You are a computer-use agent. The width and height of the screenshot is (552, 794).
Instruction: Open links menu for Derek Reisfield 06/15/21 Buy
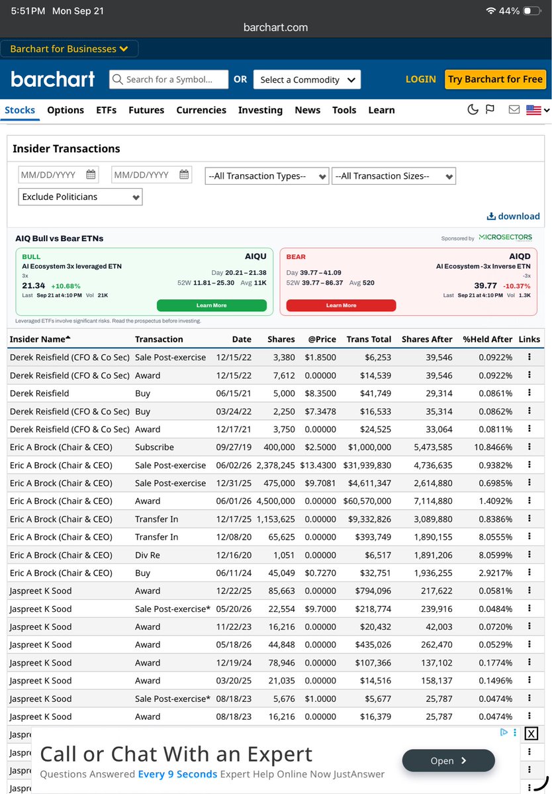[529, 393]
